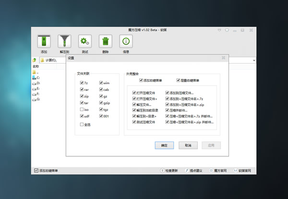The width and height of the screenshot is (288, 199).
Task: Uncheck the 层叠右键菜单 checkbox
Action: point(179,80)
